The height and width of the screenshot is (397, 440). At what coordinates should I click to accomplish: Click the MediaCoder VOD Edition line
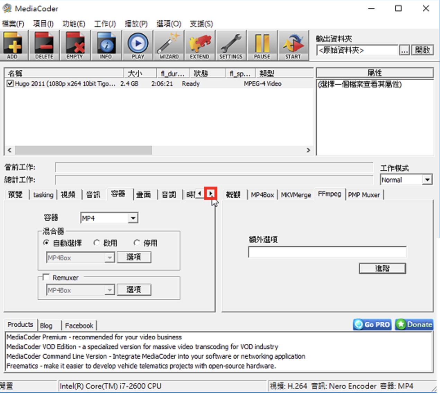coord(142,347)
